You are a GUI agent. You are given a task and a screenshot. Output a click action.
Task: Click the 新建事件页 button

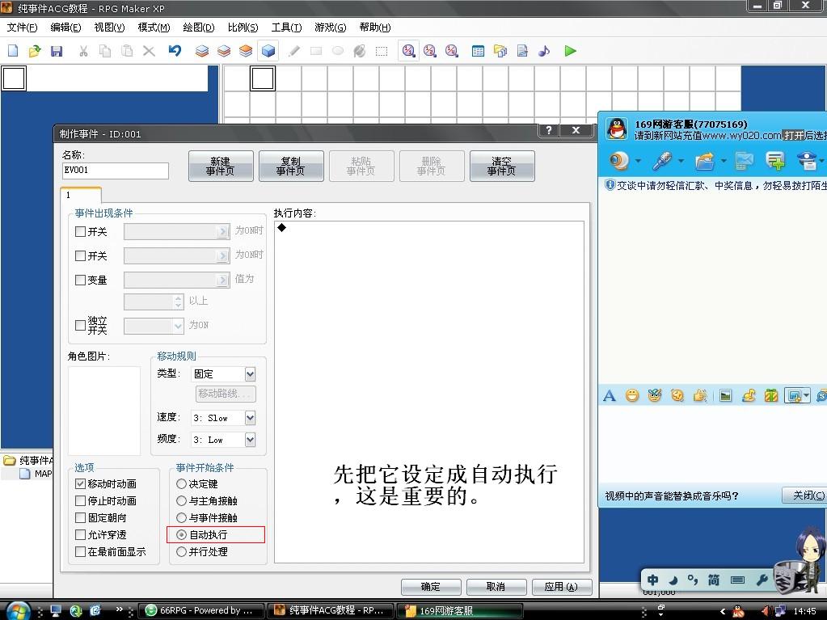(221, 166)
